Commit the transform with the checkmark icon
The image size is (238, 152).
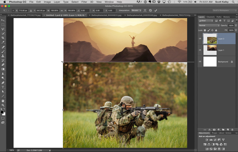pos(156,10)
